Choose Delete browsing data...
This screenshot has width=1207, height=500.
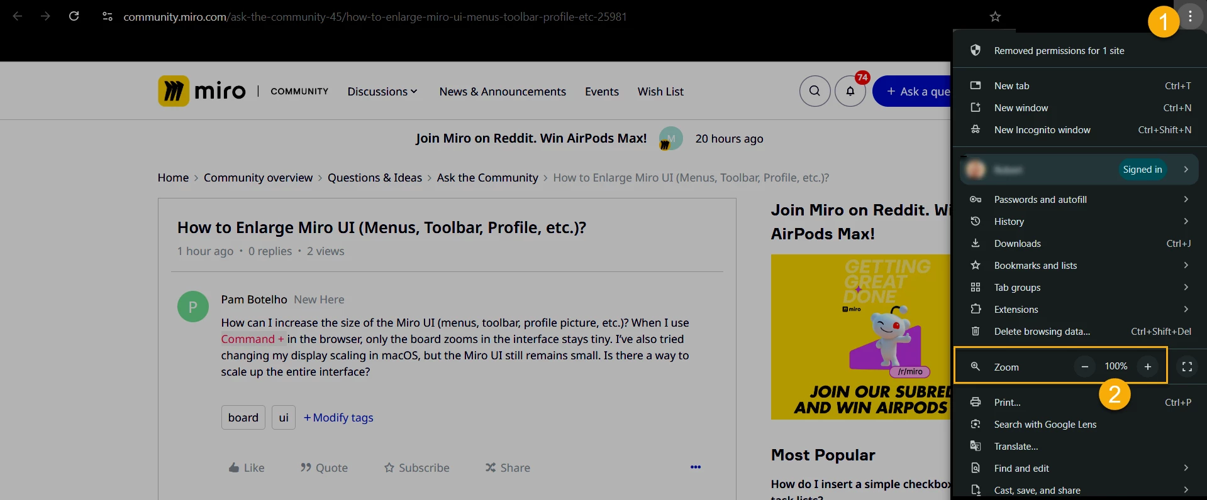[x=1079, y=331]
